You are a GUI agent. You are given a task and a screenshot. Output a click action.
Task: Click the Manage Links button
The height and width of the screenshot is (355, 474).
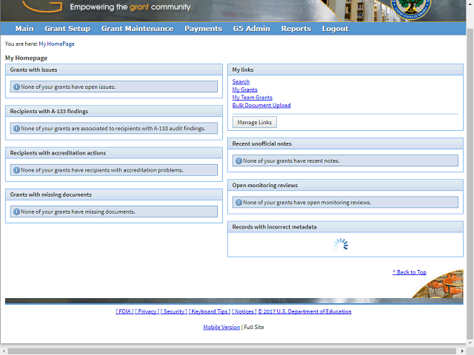coord(255,122)
